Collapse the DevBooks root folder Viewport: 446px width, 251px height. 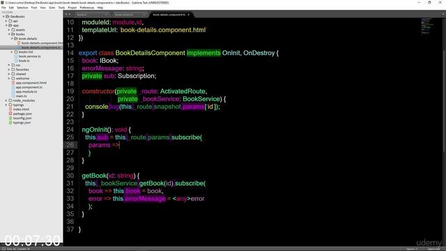[x=3, y=17]
